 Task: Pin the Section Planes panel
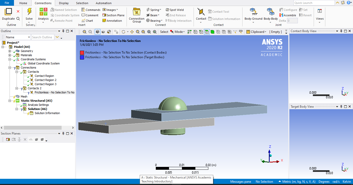[x=63, y=133]
